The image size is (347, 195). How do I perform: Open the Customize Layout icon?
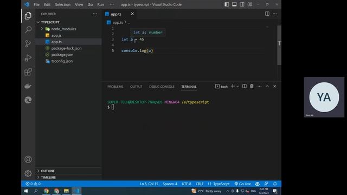pos(249,4)
